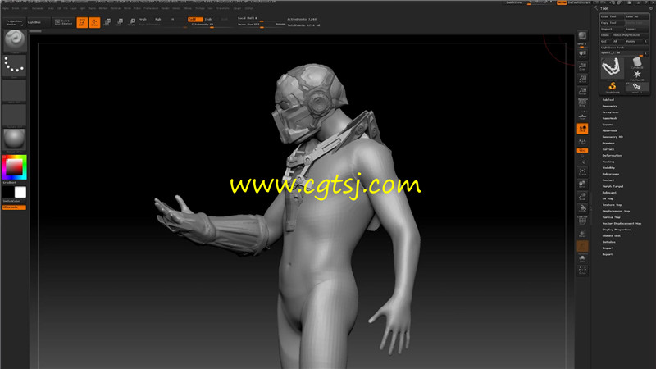Open the stroke type selector with dots

coord(15,66)
